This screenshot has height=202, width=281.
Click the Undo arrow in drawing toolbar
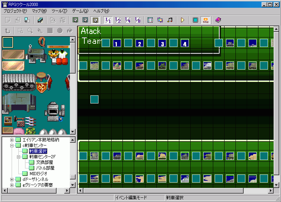(x=8, y=31)
